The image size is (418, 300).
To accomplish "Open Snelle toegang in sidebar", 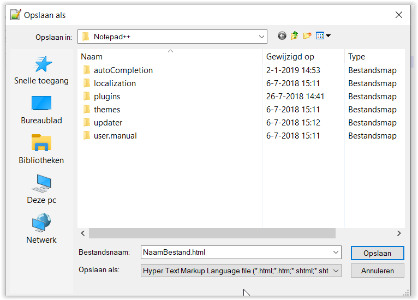I will pyautogui.click(x=41, y=70).
